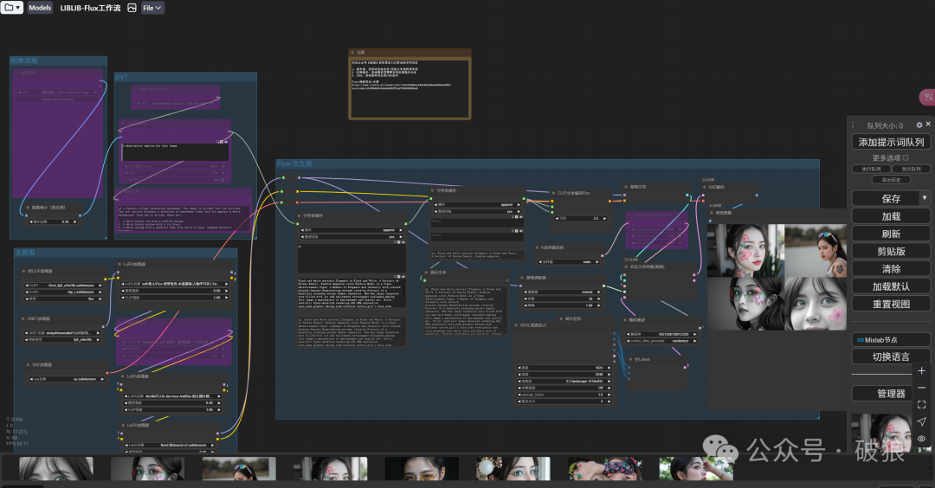Image resolution: width=935 pixels, height=488 pixels.
Task: Open the File dropdown menu
Action: (152, 8)
